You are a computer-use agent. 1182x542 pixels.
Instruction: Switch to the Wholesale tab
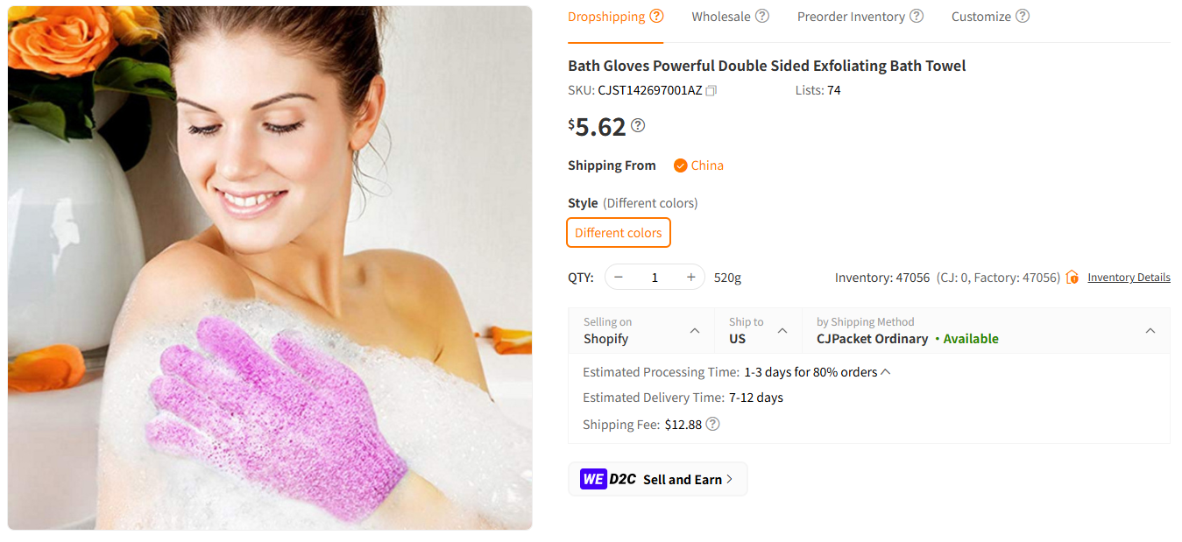(x=722, y=15)
